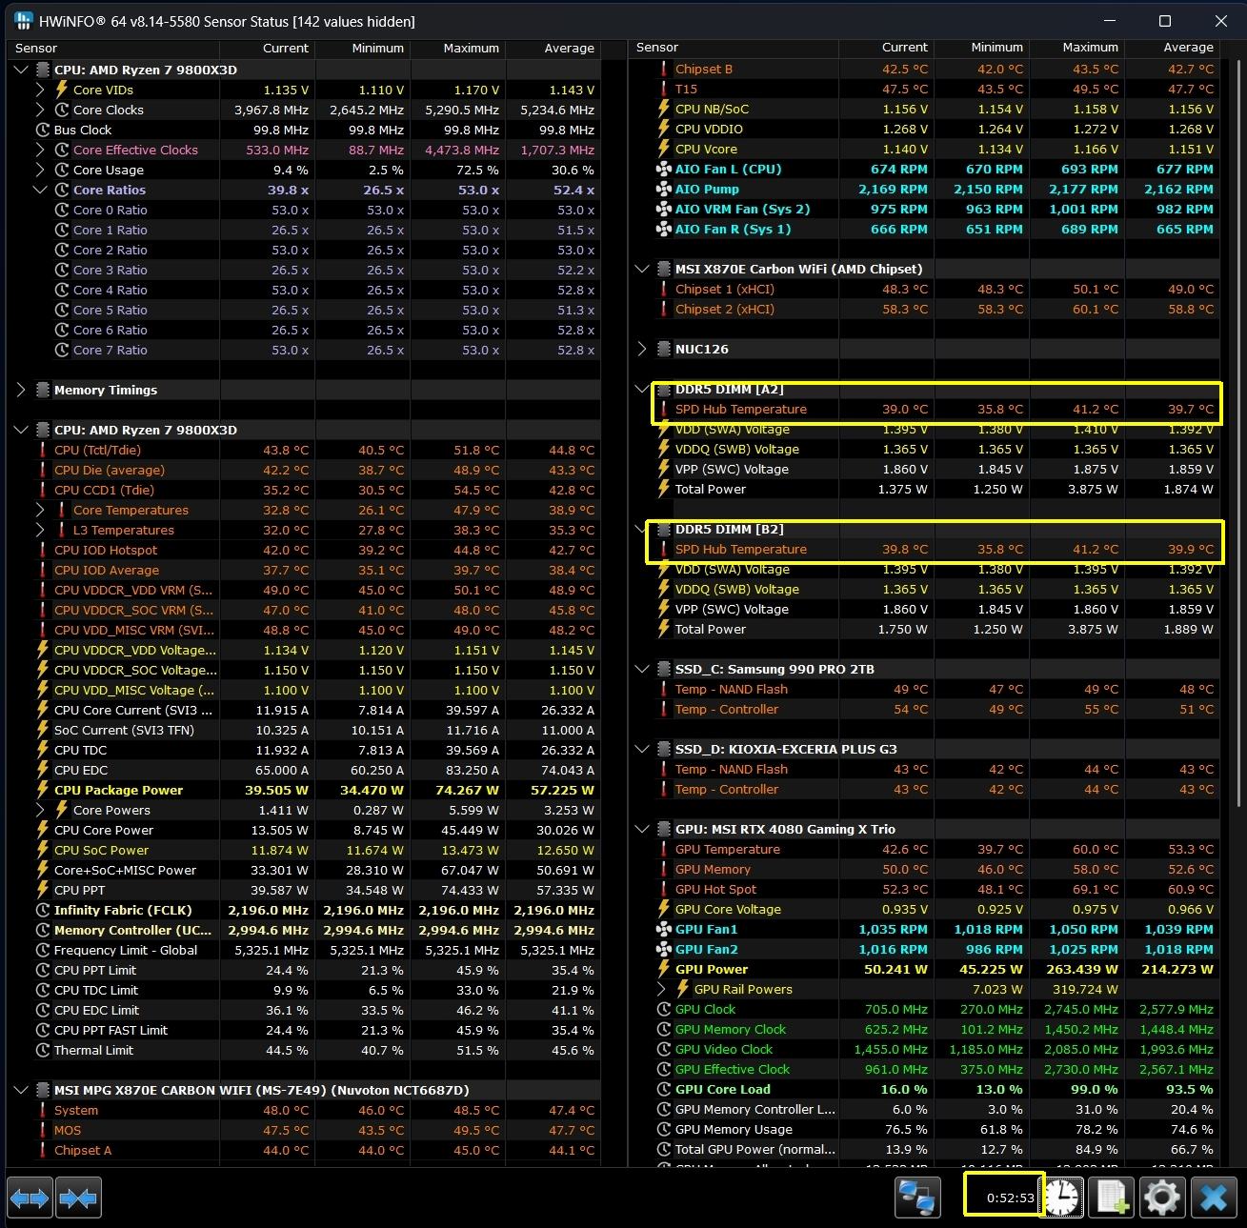The height and width of the screenshot is (1228, 1247).
Task: Click the shrink columns arrows button
Action: tap(78, 1198)
